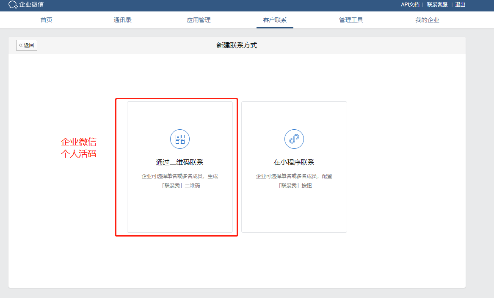Select the 客户联系 tab
Screen dimensions: 494x298
275,20
